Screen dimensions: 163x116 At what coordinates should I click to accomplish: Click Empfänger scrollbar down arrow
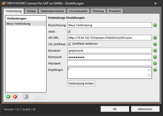point(149,75)
